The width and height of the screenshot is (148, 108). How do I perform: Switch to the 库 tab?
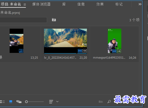pos(64,4)
